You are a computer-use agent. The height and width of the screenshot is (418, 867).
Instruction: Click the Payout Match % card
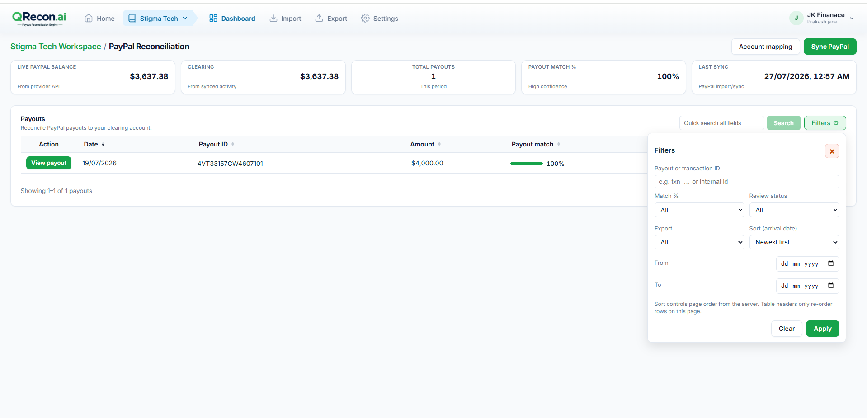(x=603, y=77)
